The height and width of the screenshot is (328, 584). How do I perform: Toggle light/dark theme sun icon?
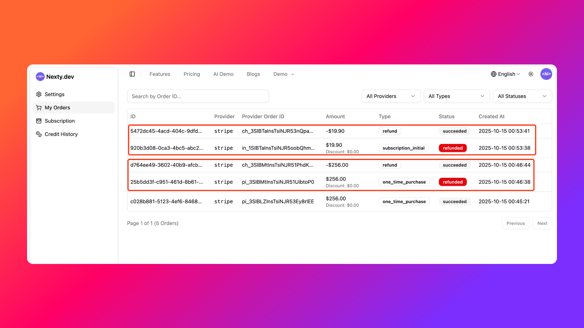click(531, 74)
